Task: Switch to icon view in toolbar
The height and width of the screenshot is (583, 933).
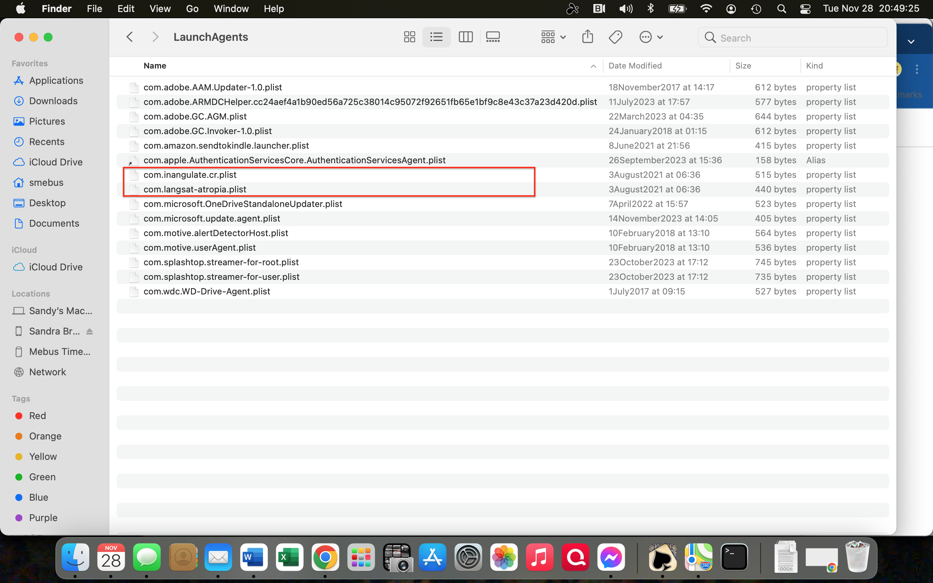Action: coord(409,37)
